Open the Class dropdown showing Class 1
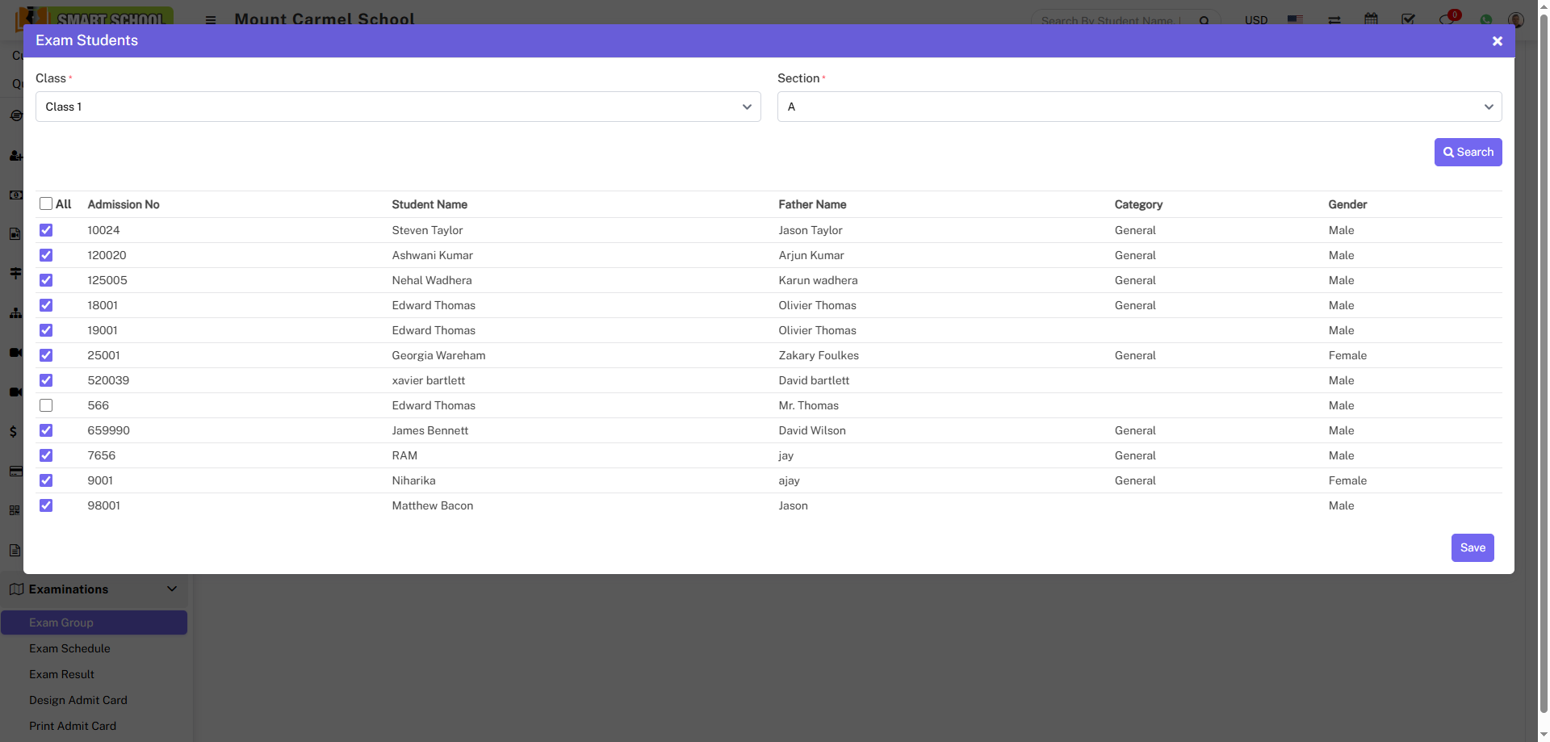Viewport: 1550px width, 742px height. tap(397, 107)
